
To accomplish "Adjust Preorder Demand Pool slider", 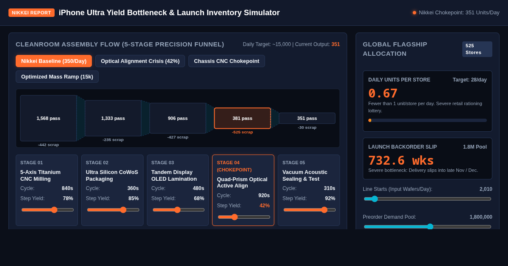I will 428,227.
